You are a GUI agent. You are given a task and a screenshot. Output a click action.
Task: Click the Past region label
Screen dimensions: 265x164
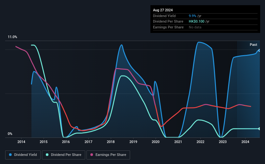coord(253,45)
